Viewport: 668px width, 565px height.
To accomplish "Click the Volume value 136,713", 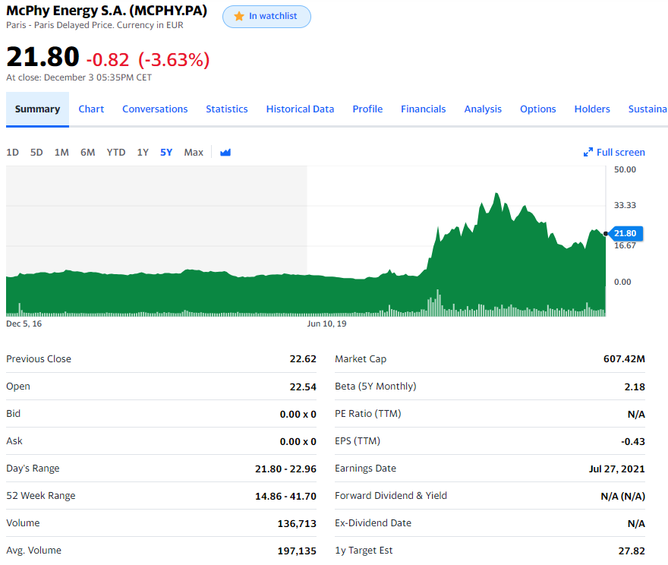I will point(297,524).
